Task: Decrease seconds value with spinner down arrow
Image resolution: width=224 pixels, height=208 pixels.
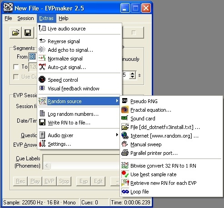Action: 133,77
